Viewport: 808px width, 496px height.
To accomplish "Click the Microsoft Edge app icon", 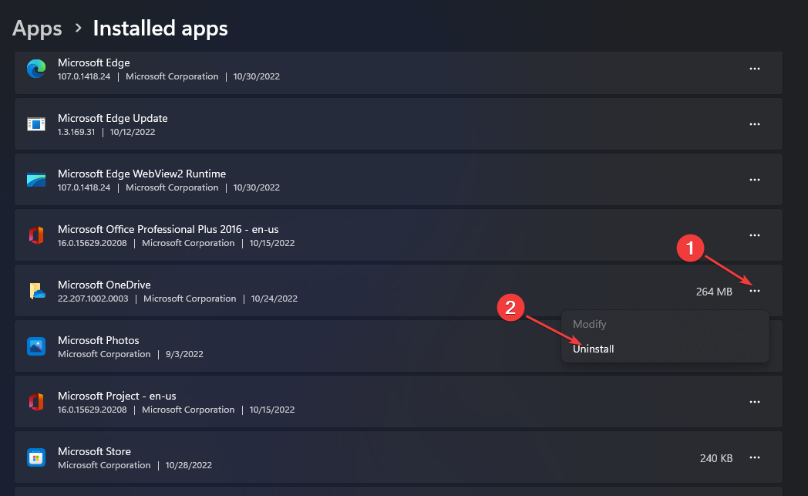I will 36,69.
